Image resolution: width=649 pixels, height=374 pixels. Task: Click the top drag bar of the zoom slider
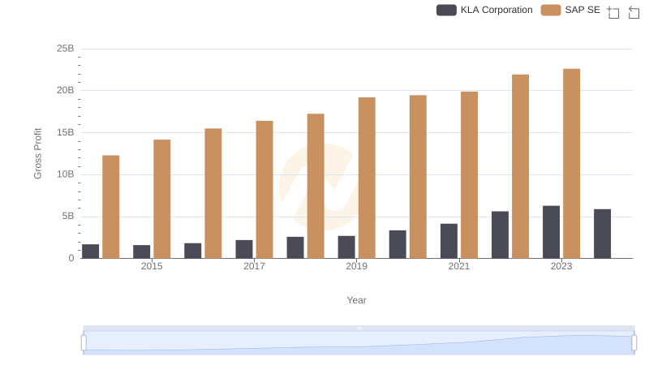click(359, 328)
